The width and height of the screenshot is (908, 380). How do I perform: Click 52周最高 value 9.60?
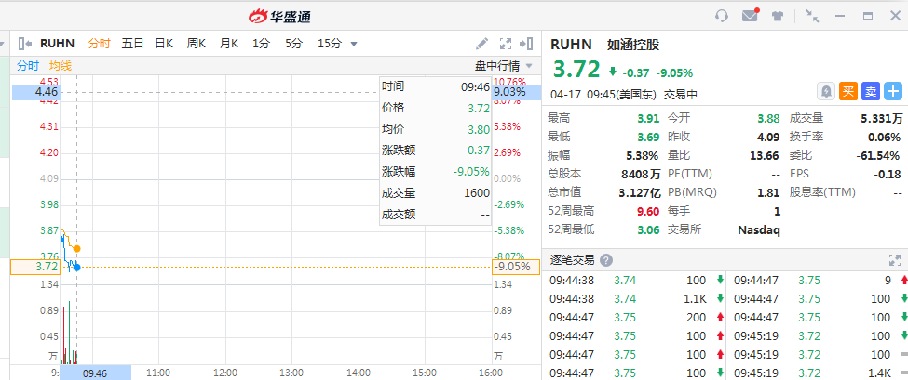pos(648,211)
